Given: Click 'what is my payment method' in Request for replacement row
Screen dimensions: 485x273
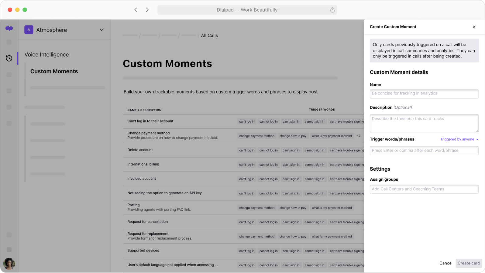Looking at the screenshot, I should (x=332, y=237).
